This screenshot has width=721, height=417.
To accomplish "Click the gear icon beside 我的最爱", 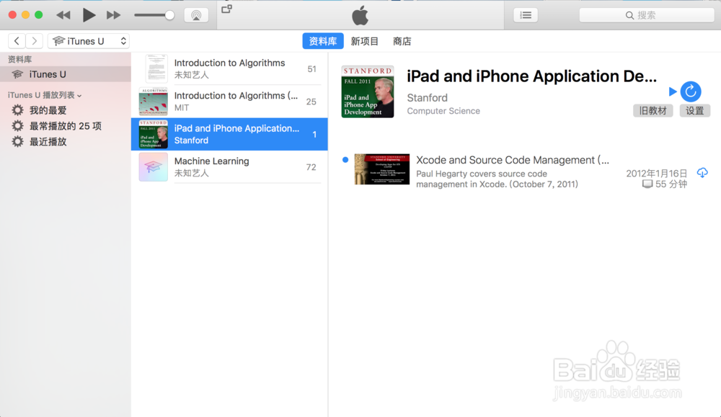I will pos(17,110).
